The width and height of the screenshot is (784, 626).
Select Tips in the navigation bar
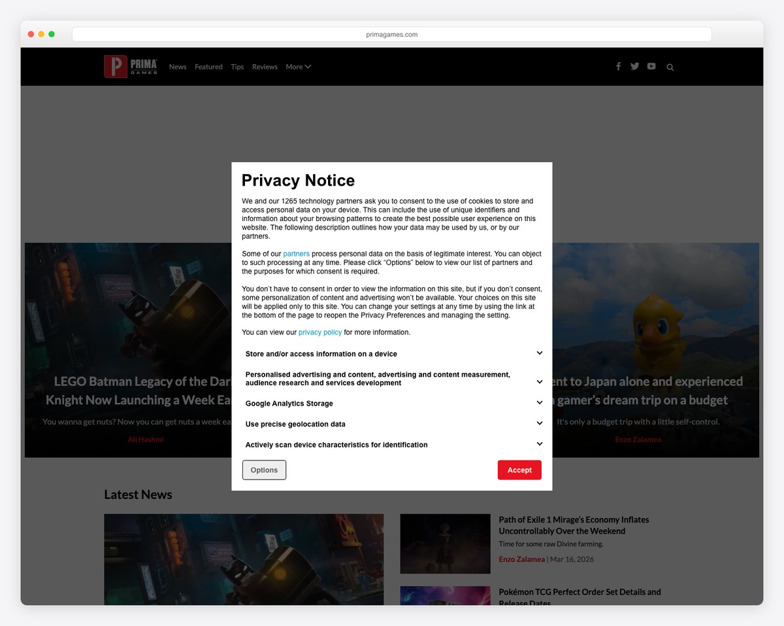(237, 67)
